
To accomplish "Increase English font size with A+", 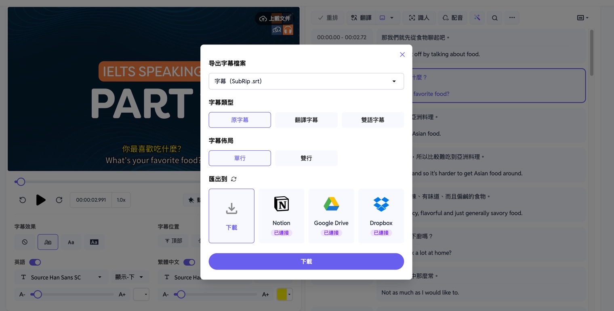I will point(122,294).
